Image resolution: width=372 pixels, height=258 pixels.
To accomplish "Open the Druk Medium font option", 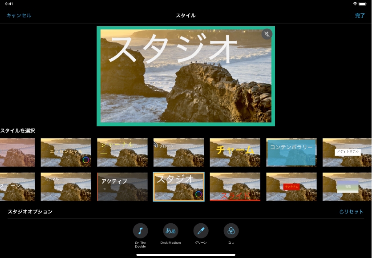I will (170, 231).
